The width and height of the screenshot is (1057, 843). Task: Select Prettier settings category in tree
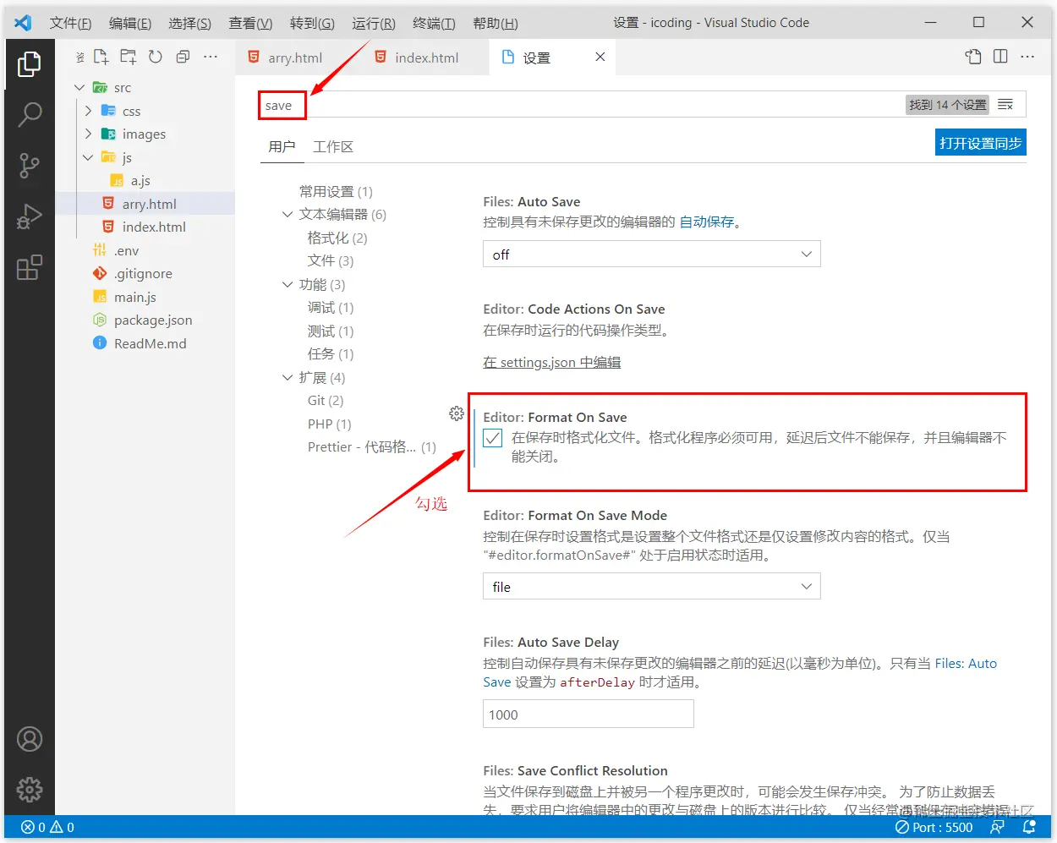click(x=372, y=446)
